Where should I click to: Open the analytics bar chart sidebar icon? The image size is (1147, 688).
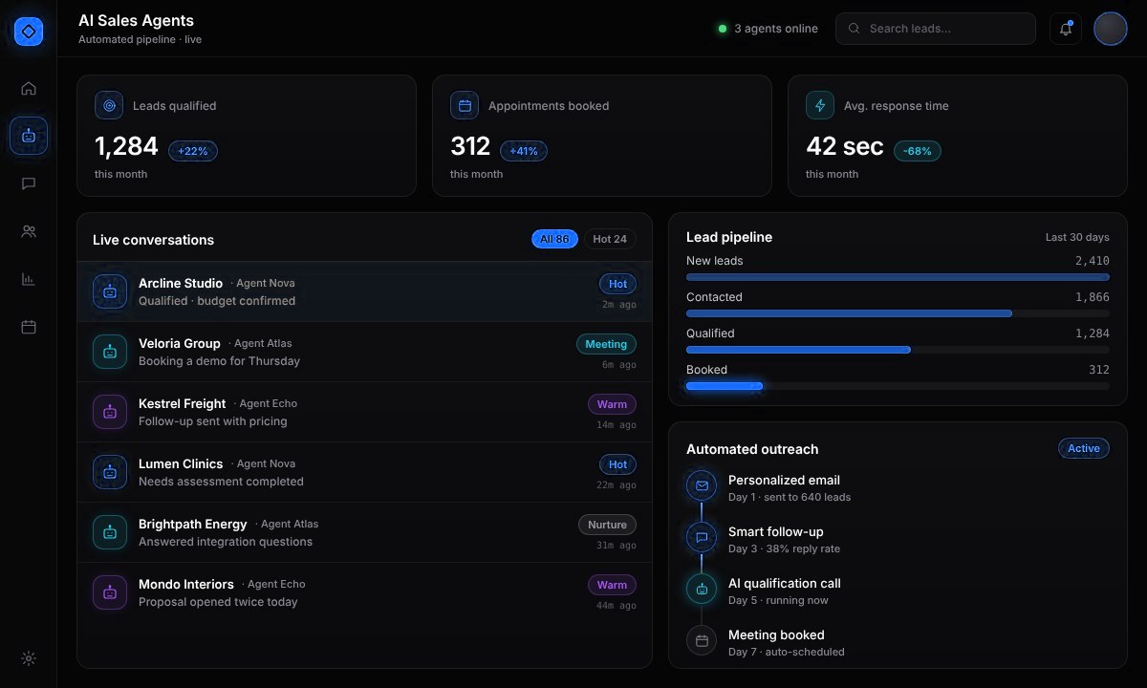(x=29, y=279)
